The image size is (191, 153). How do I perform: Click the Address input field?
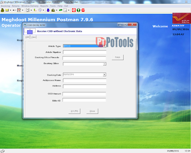click(84, 86)
